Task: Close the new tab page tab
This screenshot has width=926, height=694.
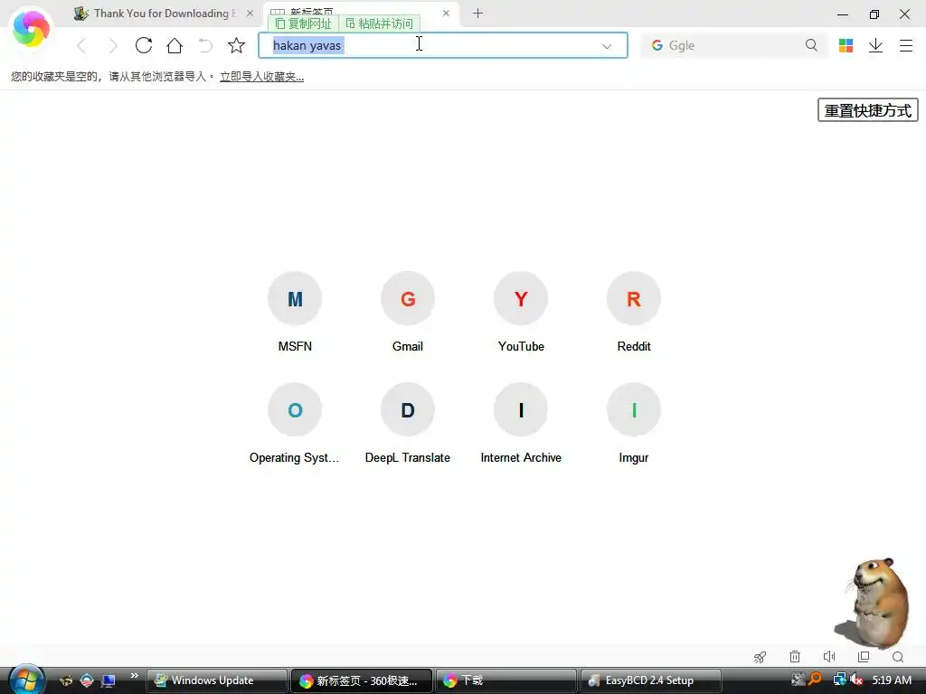Action: (x=446, y=13)
